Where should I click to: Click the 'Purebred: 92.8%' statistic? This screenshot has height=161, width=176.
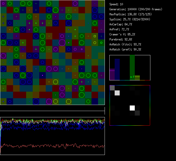121,39
